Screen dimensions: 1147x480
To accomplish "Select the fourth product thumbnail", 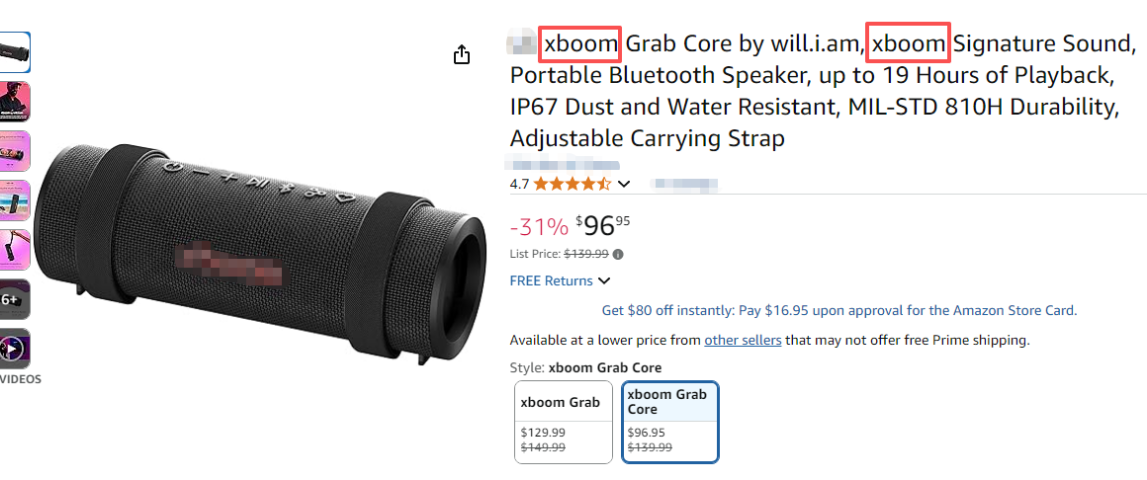I will [x=15, y=200].
